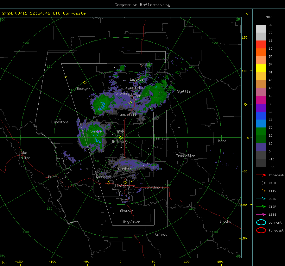
Task: Click the Strathmore town label
Action: click(x=154, y=187)
